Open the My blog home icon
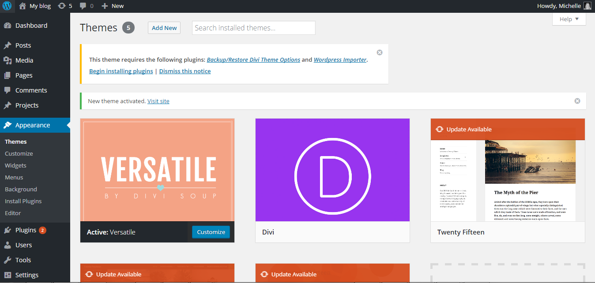The width and height of the screenshot is (595, 283). 23,6
